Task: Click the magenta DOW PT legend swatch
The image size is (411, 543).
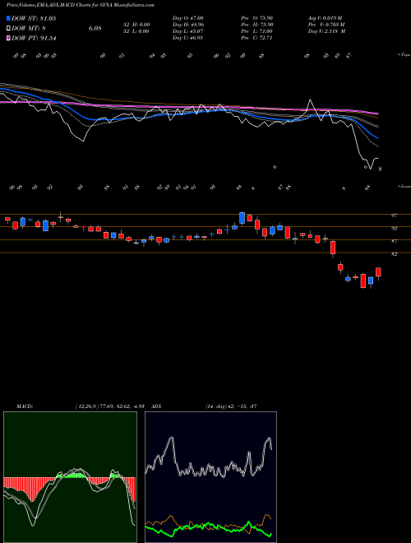Action: (9, 38)
